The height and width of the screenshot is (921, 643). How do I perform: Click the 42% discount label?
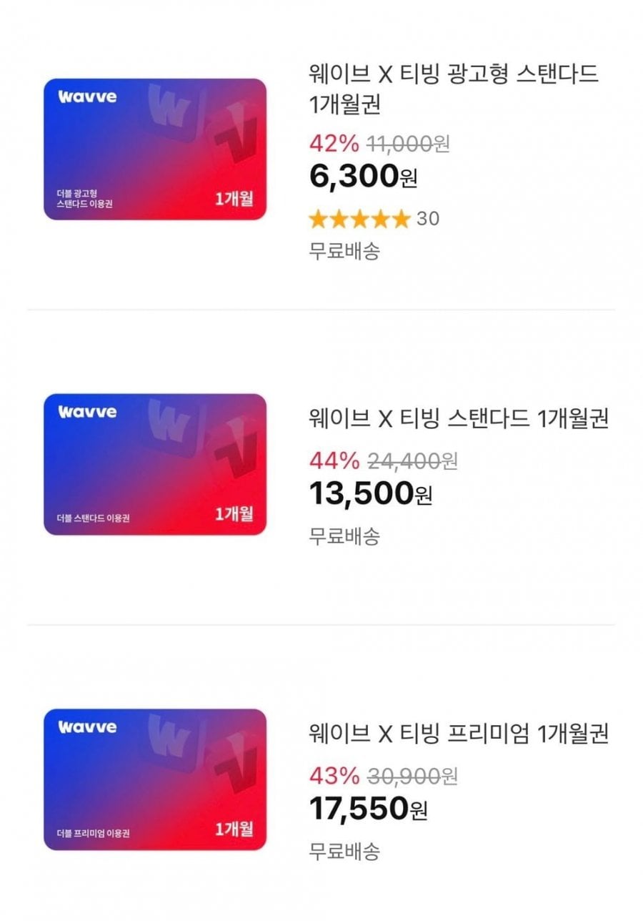coord(334,144)
